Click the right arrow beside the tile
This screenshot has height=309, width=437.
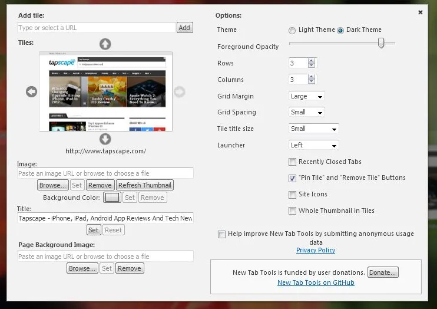point(180,91)
